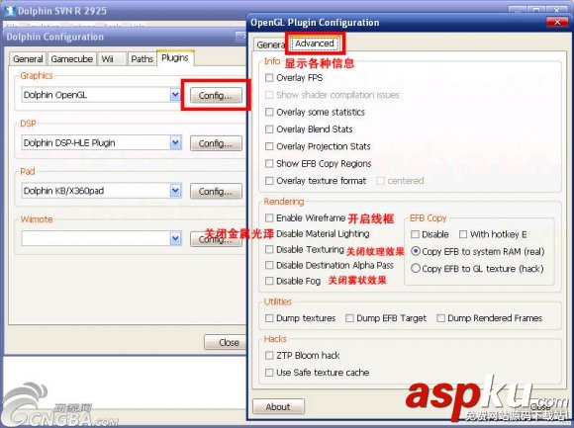Open the Wiimote plugin dropdown arrow

175,238
